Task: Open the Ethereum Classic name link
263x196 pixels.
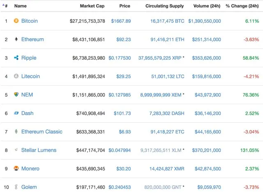Action: pyautogui.click(x=42, y=131)
